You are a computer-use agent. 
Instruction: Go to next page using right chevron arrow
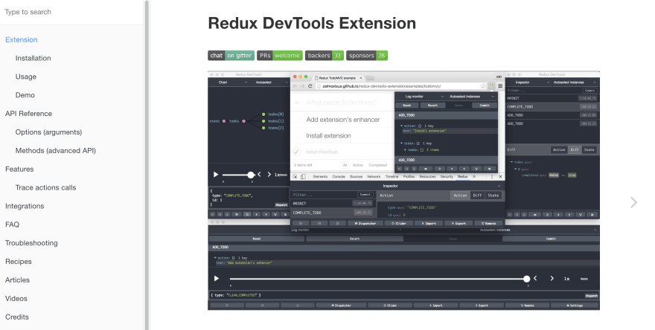click(x=633, y=202)
